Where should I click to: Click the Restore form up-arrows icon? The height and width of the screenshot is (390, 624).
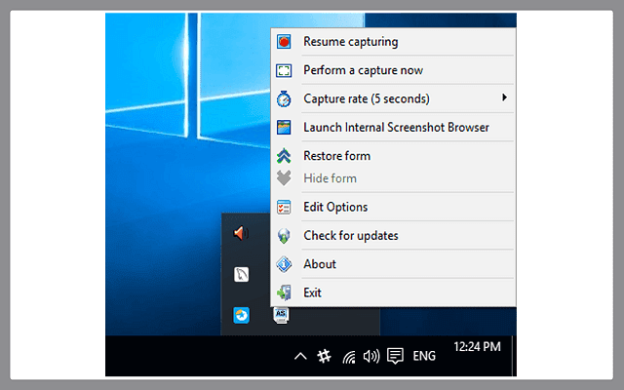(284, 156)
